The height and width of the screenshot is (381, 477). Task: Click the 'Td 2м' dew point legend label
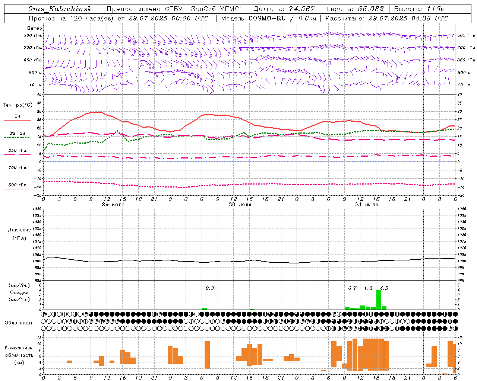(18, 133)
